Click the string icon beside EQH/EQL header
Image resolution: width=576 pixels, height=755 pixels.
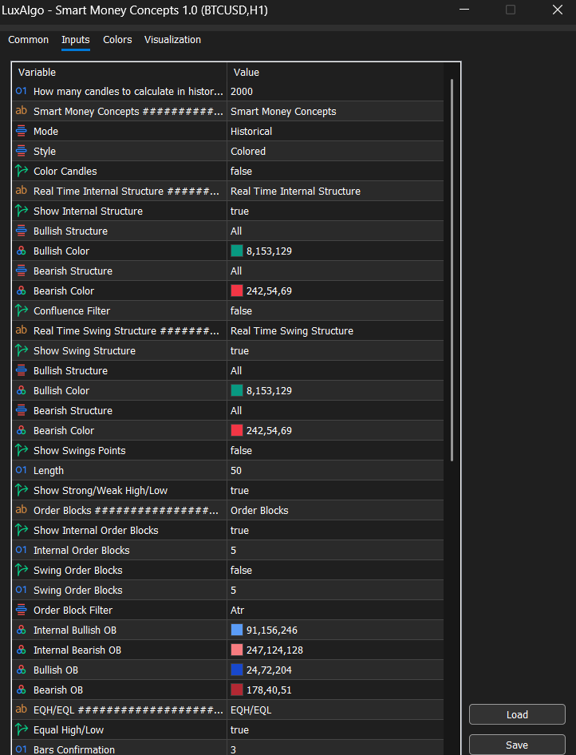pos(22,710)
